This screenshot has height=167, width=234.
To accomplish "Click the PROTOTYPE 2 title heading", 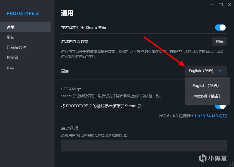I will pos(23,13).
